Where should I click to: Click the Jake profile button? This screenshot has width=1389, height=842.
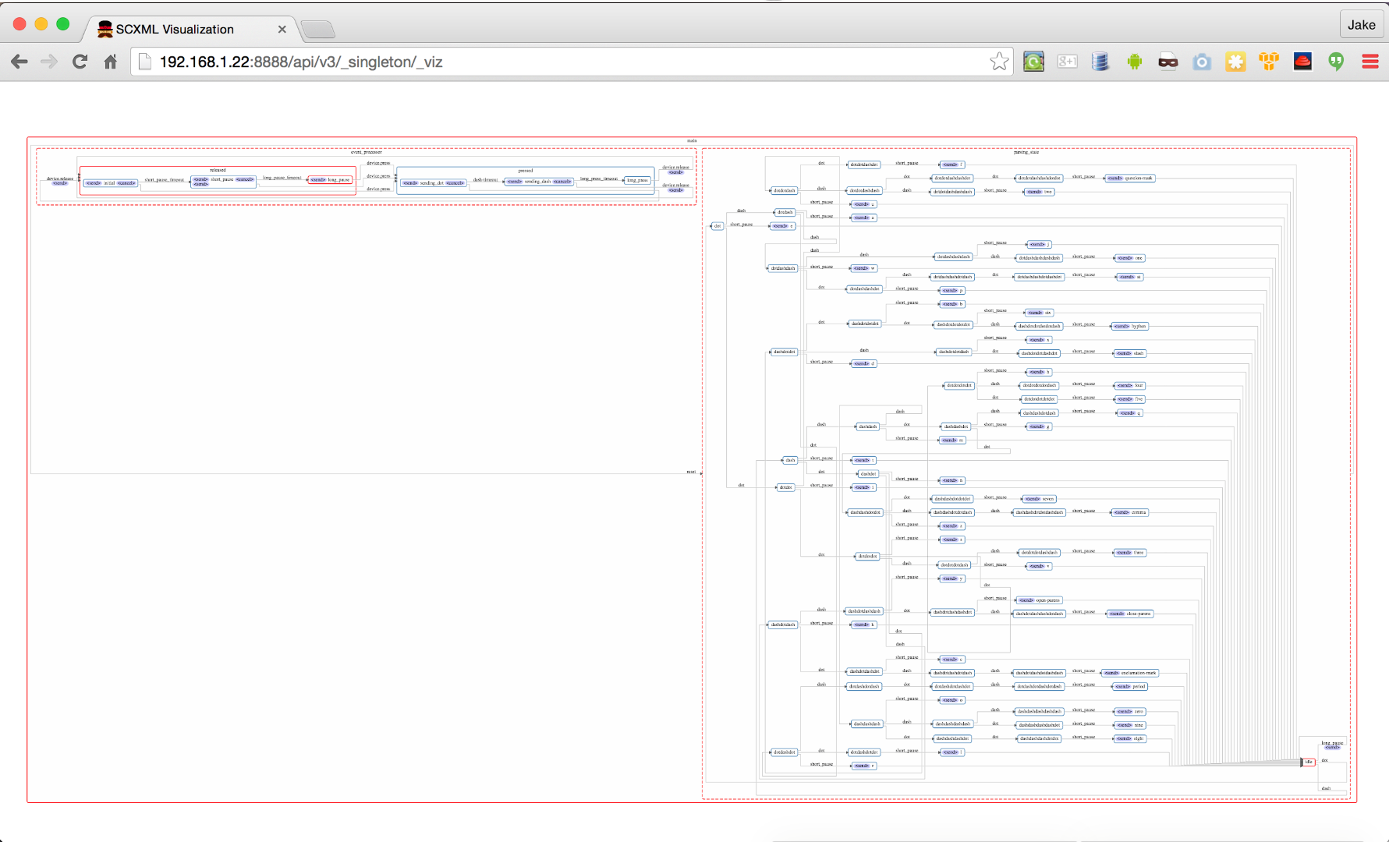1361,25
